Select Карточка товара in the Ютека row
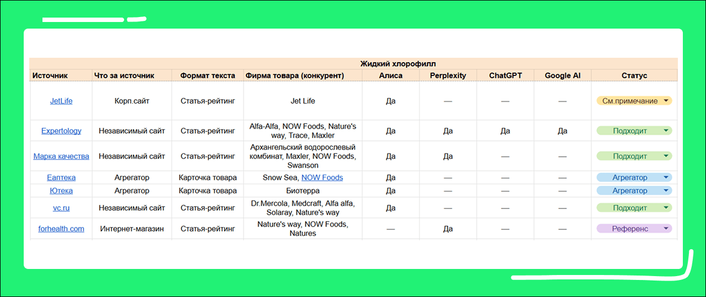 207,191
